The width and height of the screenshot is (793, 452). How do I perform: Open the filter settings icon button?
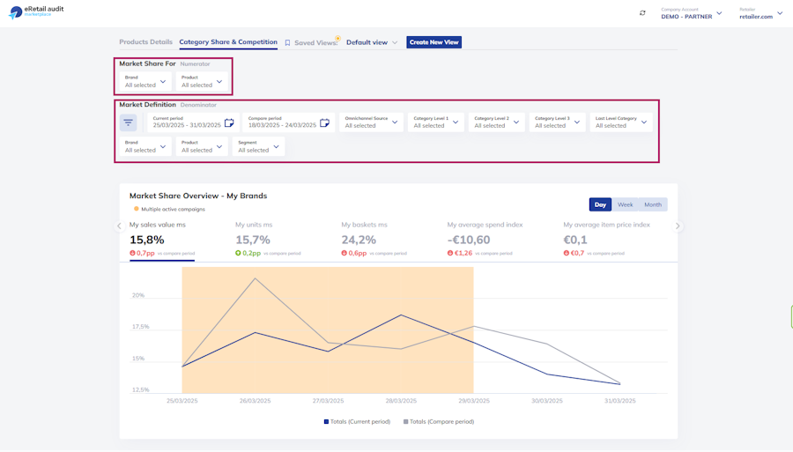(128, 122)
